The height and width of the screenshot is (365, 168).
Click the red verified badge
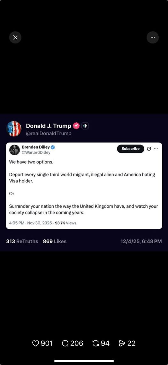[x=76, y=126]
